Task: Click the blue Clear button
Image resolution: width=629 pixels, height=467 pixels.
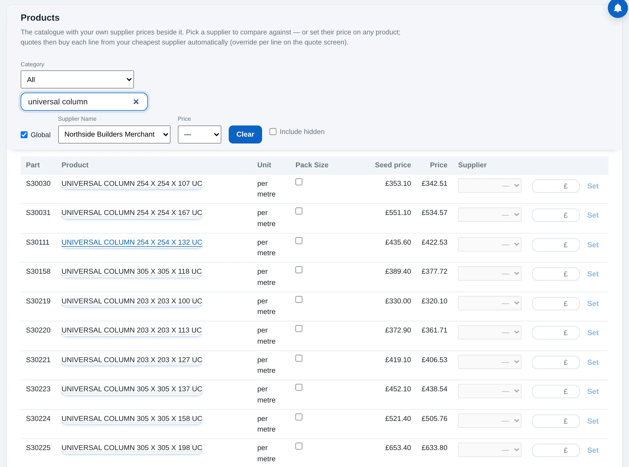Action: 245,134
